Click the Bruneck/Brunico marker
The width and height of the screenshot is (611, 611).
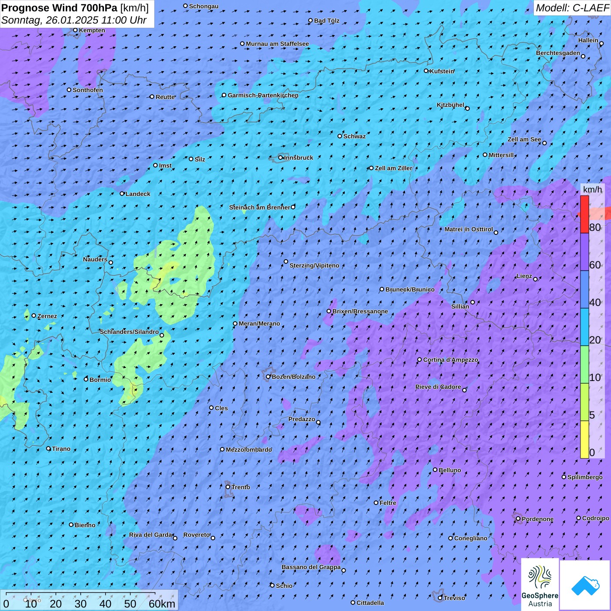click(x=382, y=289)
